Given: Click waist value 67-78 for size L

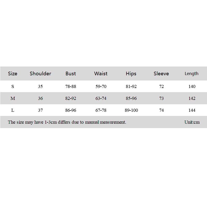Looking at the screenshot, I should click(101, 110).
